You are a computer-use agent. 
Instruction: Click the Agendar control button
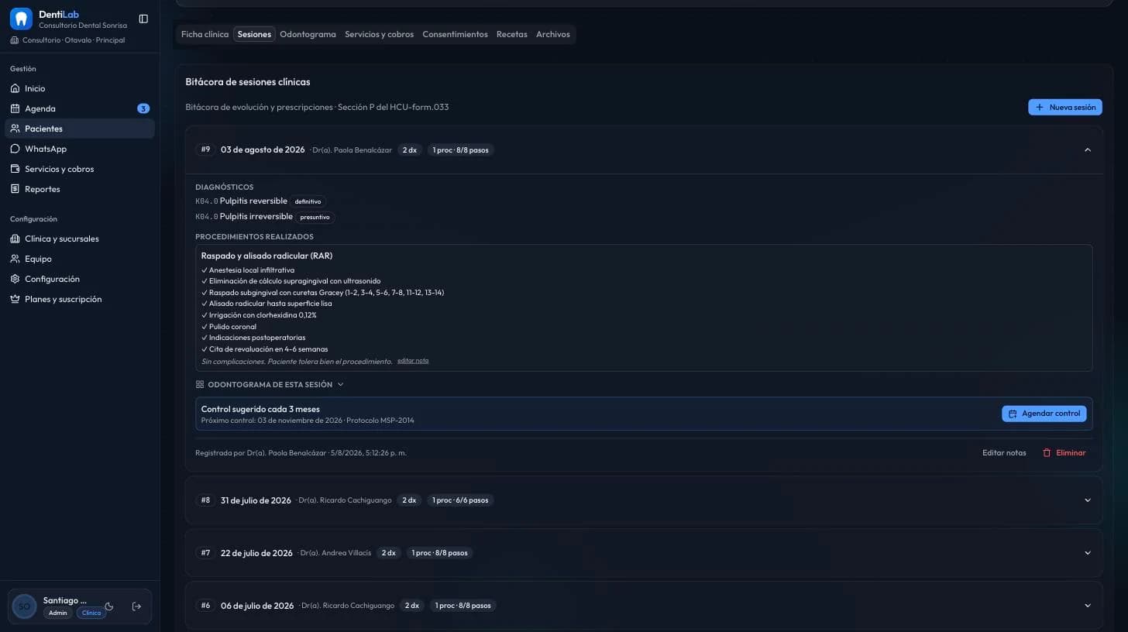[x=1044, y=414]
